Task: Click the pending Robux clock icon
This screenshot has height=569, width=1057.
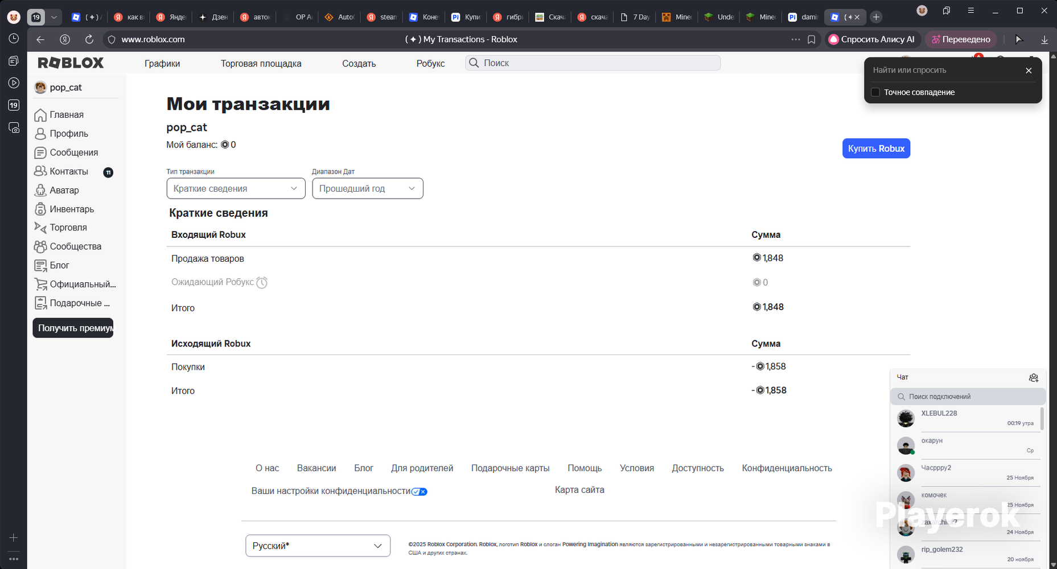Action: click(262, 282)
